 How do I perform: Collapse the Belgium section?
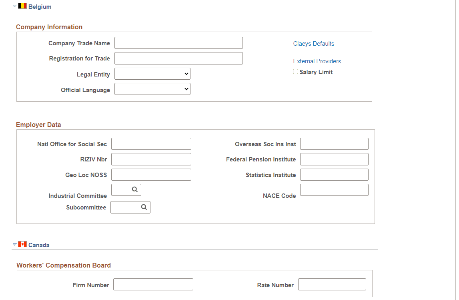[x=14, y=6]
